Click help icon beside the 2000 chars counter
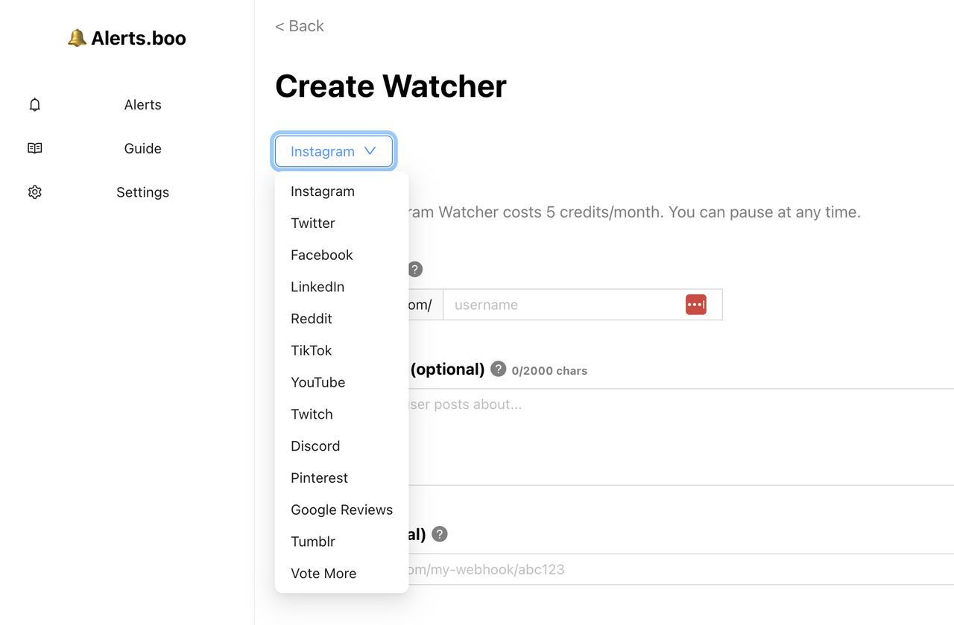The width and height of the screenshot is (954, 625). click(x=499, y=369)
